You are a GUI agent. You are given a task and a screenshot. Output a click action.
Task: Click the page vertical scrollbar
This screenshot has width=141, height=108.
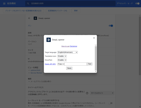pyautogui.click(x=140, y=46)
